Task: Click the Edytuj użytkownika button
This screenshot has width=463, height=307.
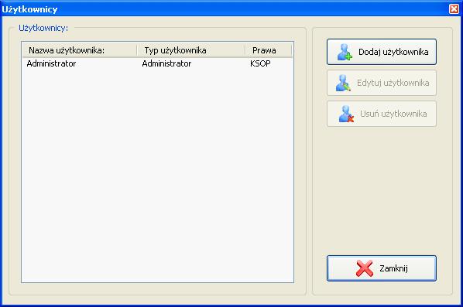Action: (382, 83)
